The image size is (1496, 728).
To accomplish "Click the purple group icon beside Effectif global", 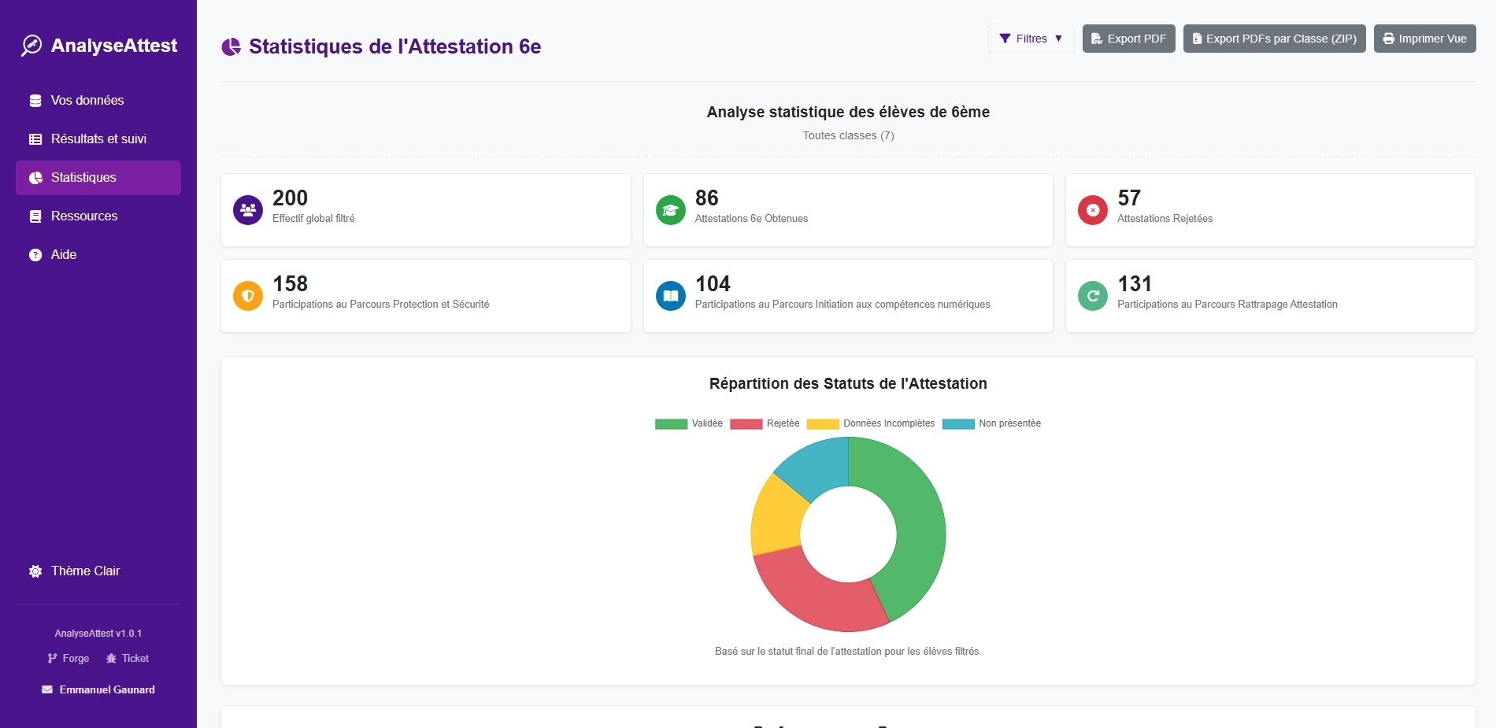I will (x=248, y=210).
